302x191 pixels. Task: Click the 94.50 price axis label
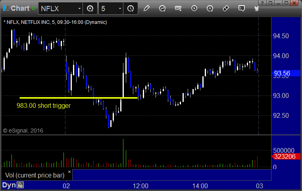click(281, 36)
